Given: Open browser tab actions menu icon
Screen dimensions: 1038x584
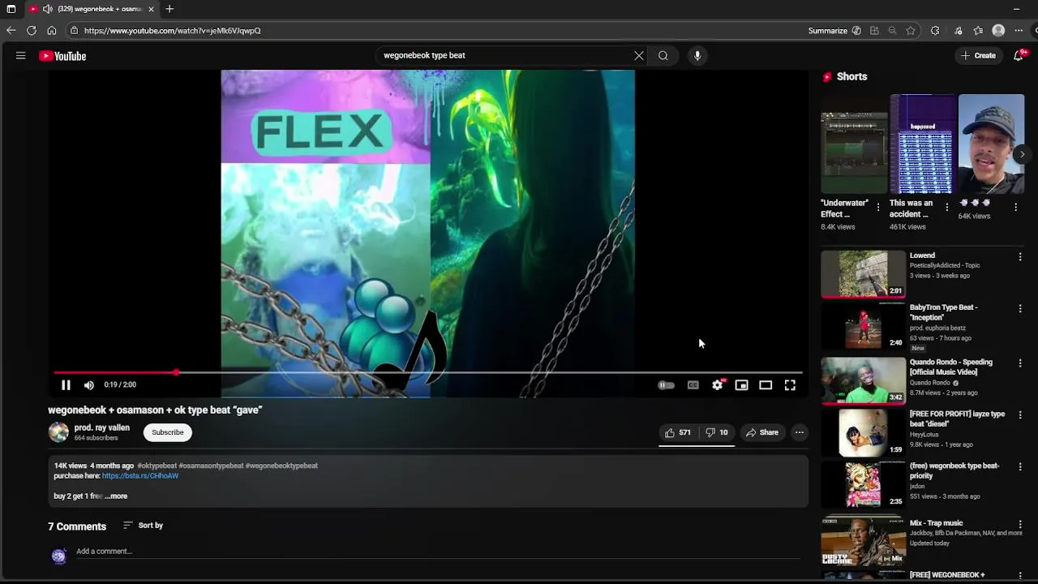Looking at the screenshot, I should (x=11, y=9).
